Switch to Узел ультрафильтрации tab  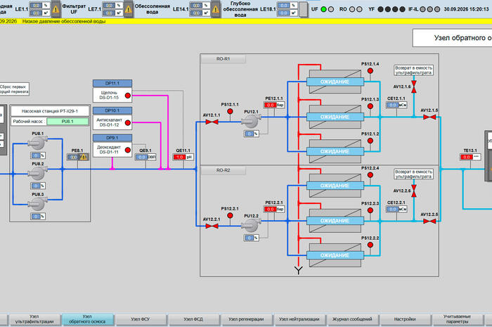tap(34, 319)
